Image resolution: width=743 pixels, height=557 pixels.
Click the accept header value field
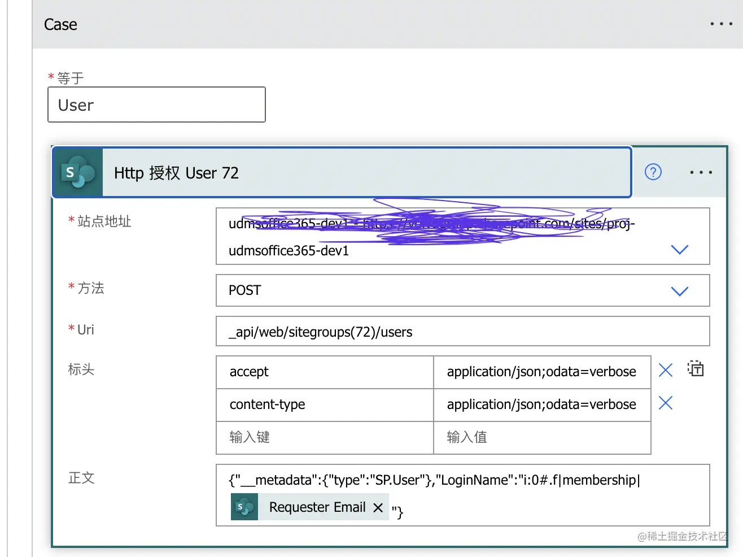coord(542,372)
